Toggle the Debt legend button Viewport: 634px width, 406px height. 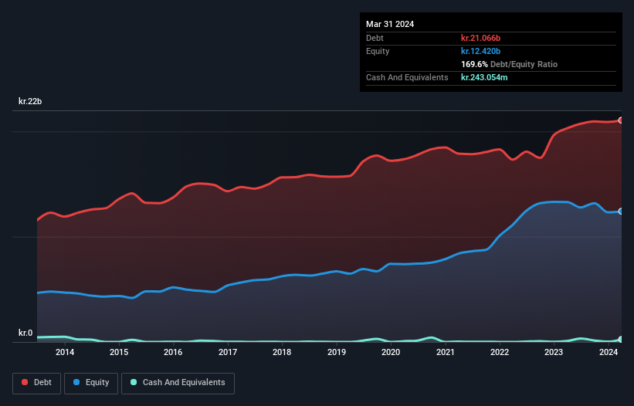coord(37,383)
